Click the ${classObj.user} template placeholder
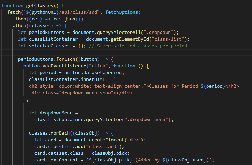Viewport: 252px width, 165px height. click(x=184, y=160)
